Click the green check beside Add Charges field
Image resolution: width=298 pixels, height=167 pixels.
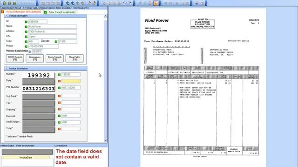click(59, 122)
